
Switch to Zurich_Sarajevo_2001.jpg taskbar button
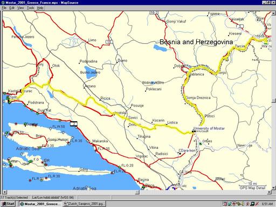(x=84, y=204)
